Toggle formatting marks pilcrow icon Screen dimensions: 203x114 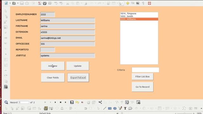point(143,3)
